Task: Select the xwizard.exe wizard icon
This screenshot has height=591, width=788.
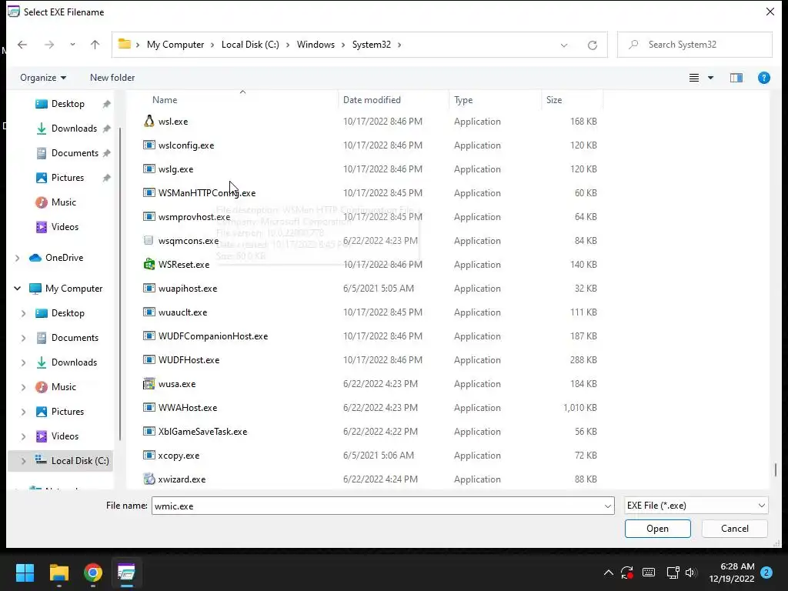Action: click(x=149, y=479)
